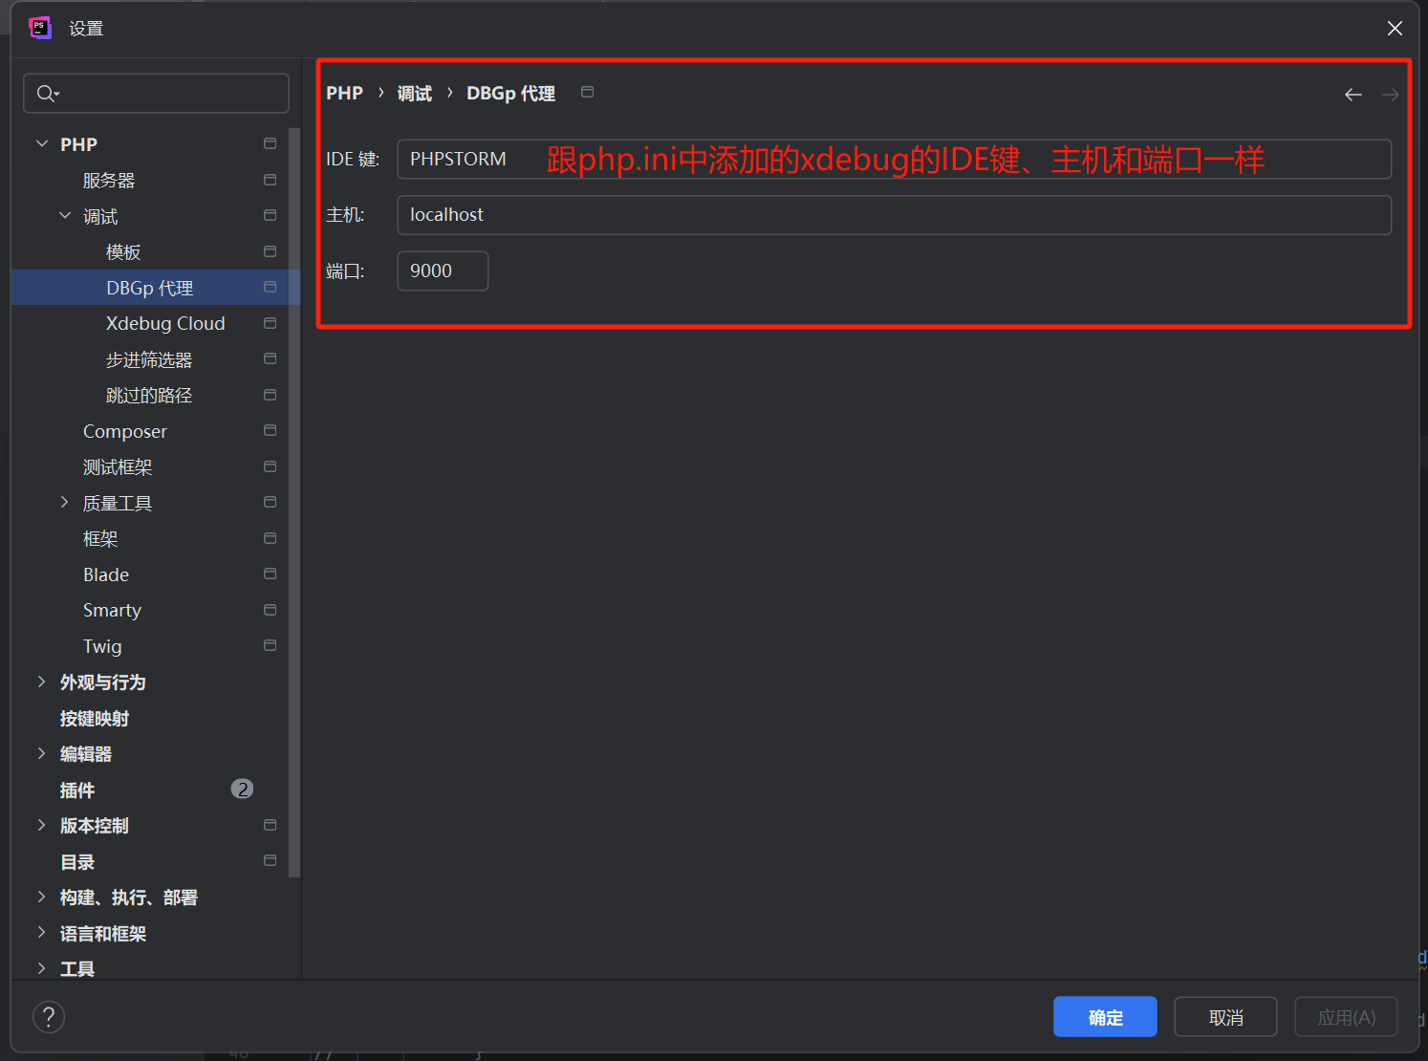Click the forward navigation arrow
The image size is (1428, 1061).
1391,94
